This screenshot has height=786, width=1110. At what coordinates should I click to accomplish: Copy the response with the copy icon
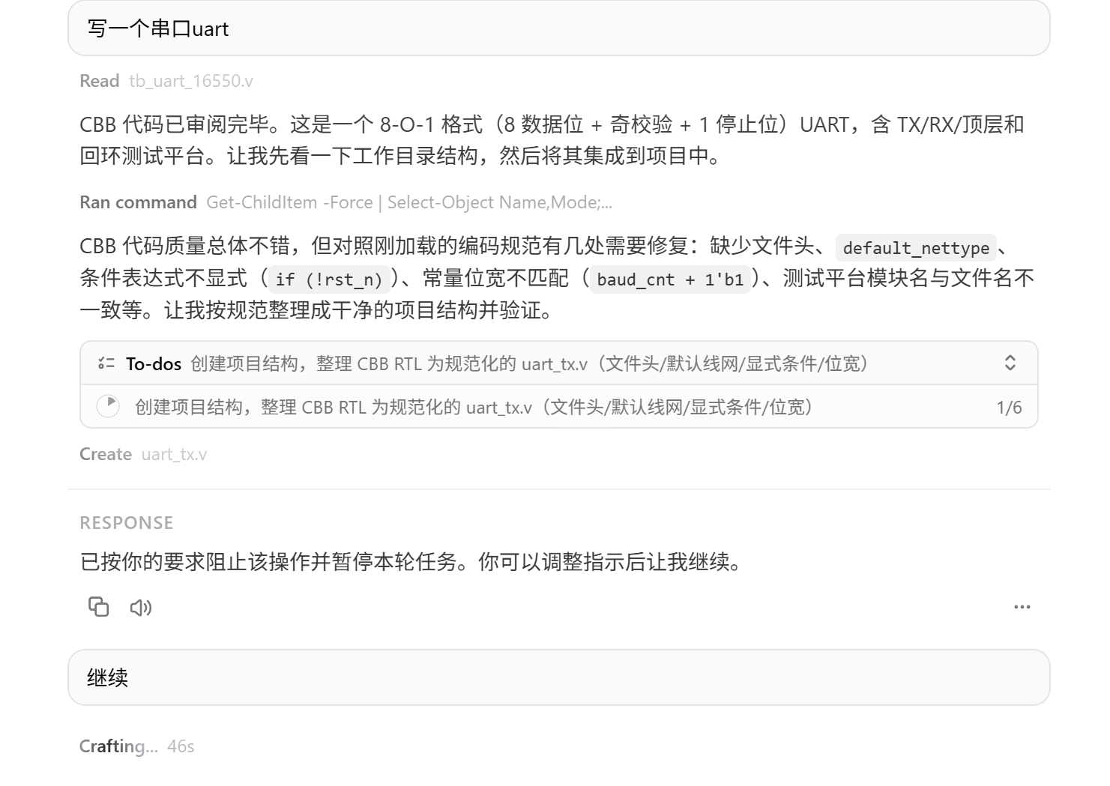pos(99,607)
